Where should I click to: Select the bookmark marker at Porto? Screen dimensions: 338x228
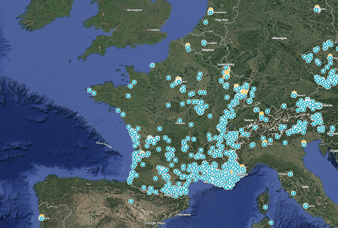coord(42,218)
